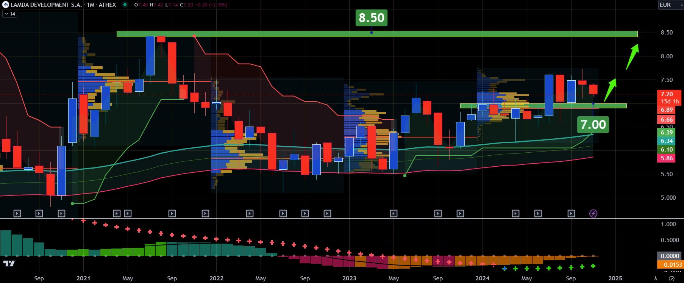684x283 pixels.
Task: Click the orange -0.0153 indicator value label
Action: pos(671,264)
